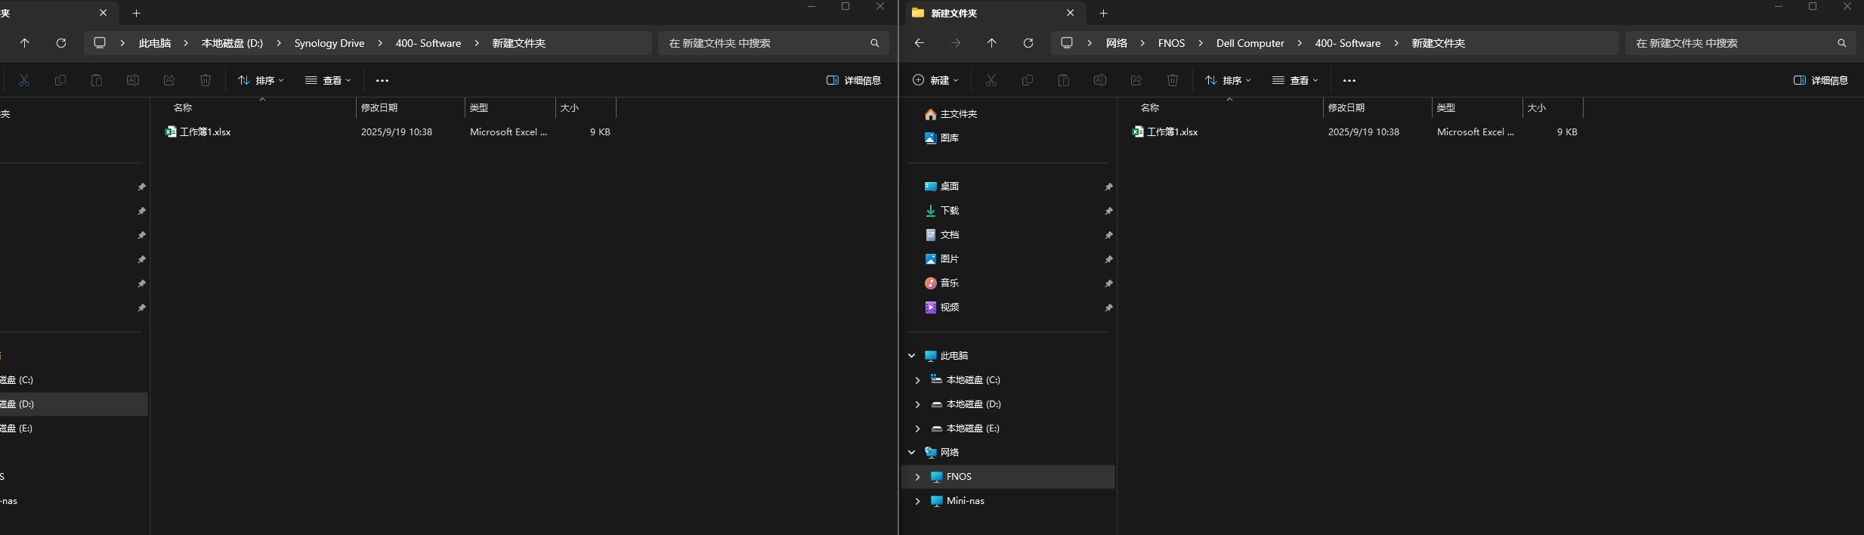Open 主文件夹 in right sidebar
This screenshot has width=1864, height=535.
point(951,113)
